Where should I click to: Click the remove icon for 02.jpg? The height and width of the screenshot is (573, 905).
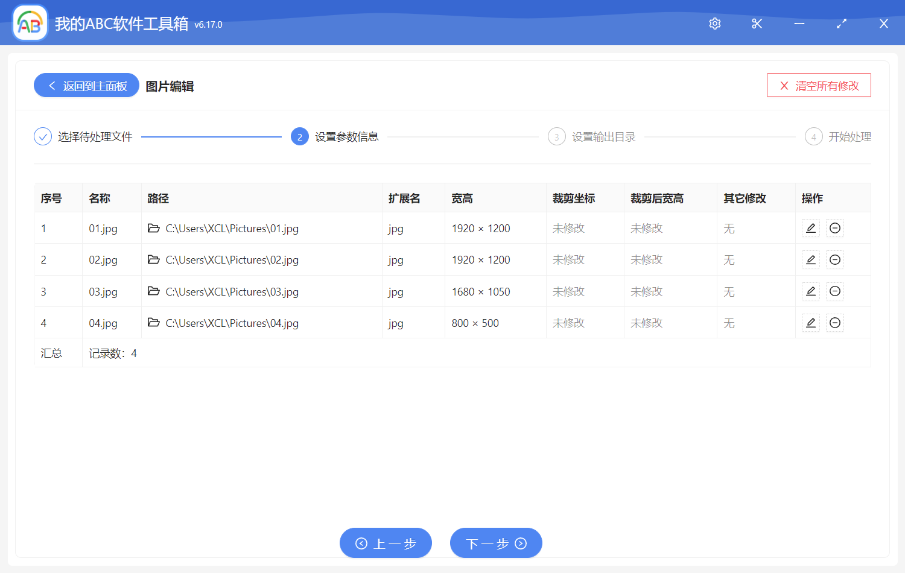[x=835, y=259]
